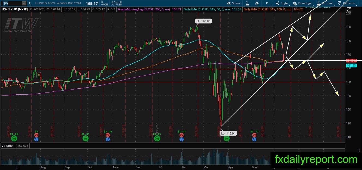Click into the ITW symbol entry field
Image resolution: width=362 pixels, height=170 pixels.
point(11,3)
